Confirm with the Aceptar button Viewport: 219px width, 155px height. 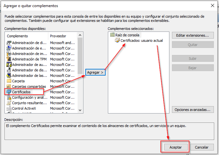coord(176,147)
